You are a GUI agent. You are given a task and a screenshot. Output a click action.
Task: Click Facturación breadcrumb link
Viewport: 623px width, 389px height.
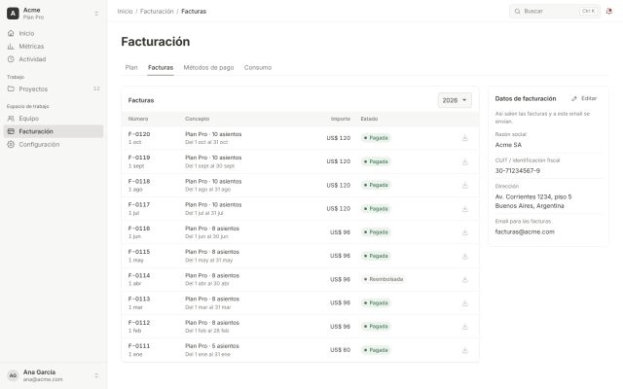(x=157, y=11)
